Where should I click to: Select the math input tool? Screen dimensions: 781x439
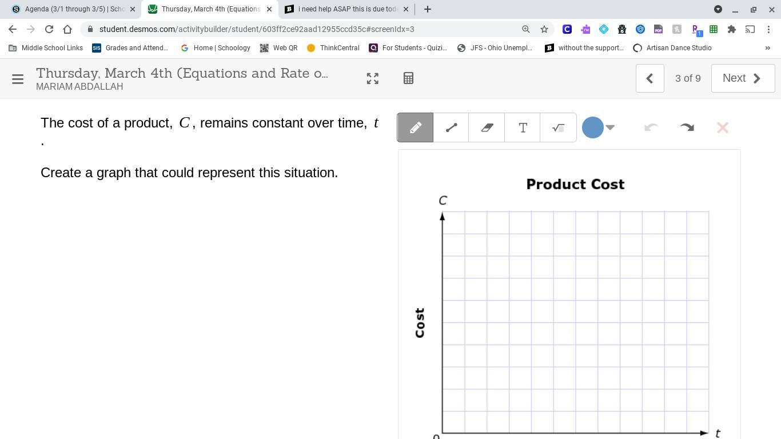point(558,127)
